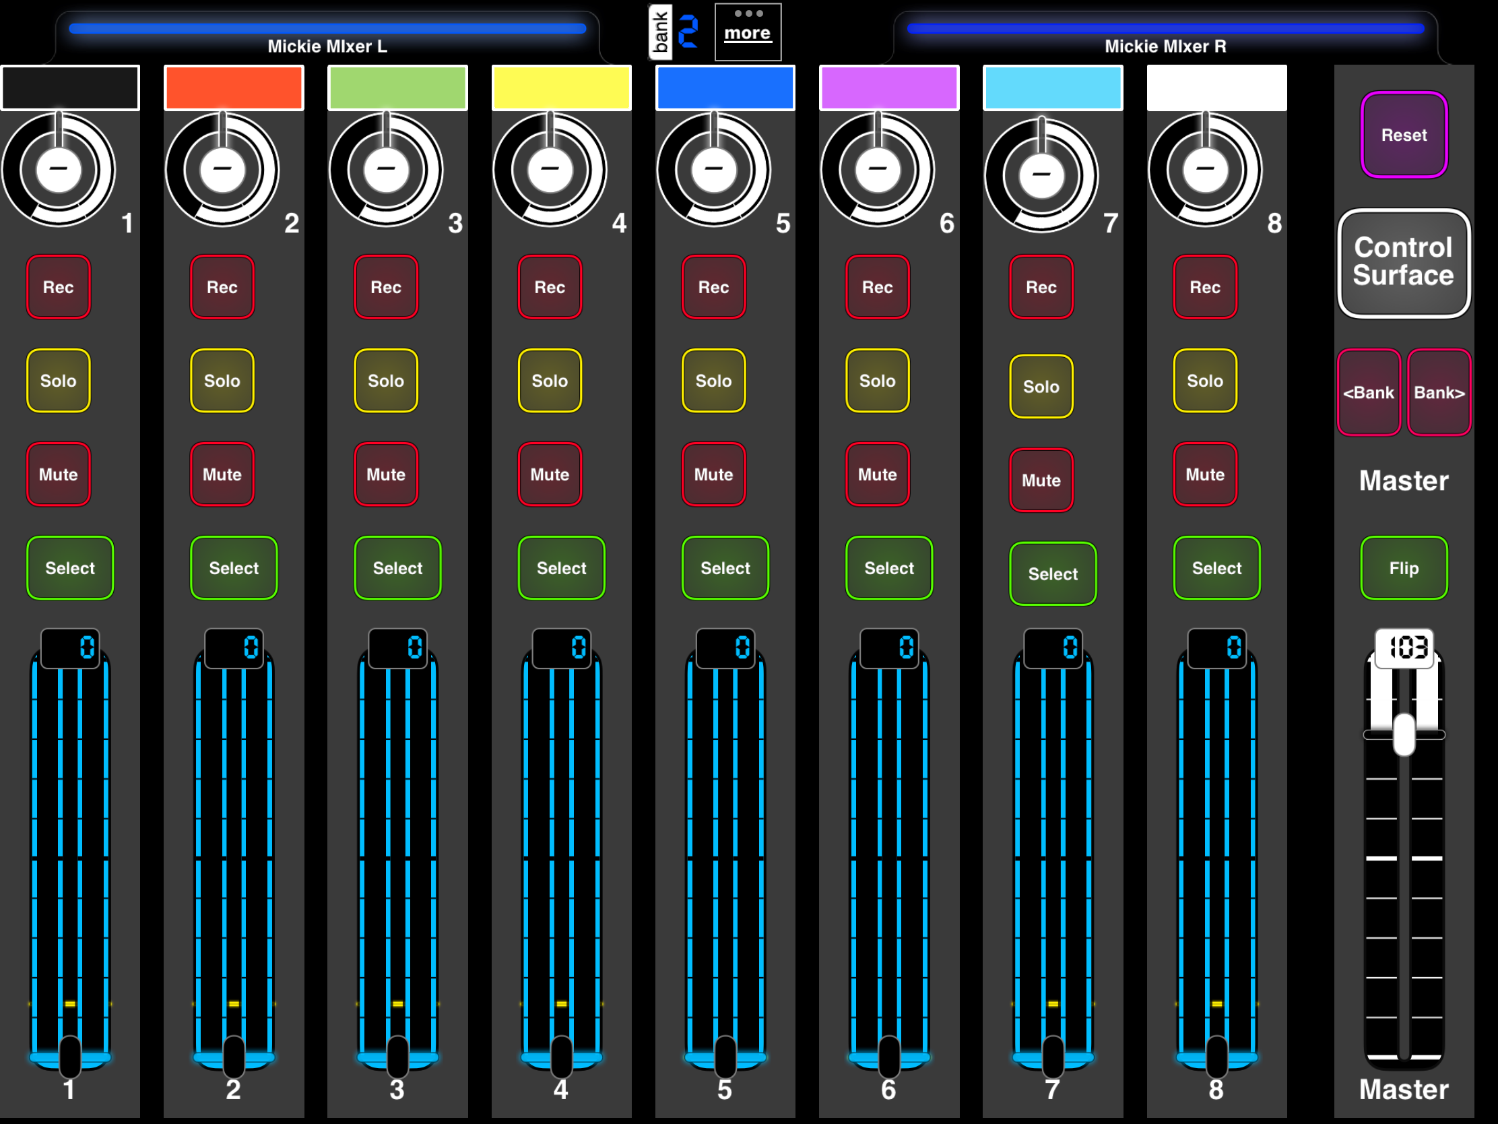This screenshot has width=1498, height=1124.
Task: Go to previous bank with <Bank button
Action: 1369,393
